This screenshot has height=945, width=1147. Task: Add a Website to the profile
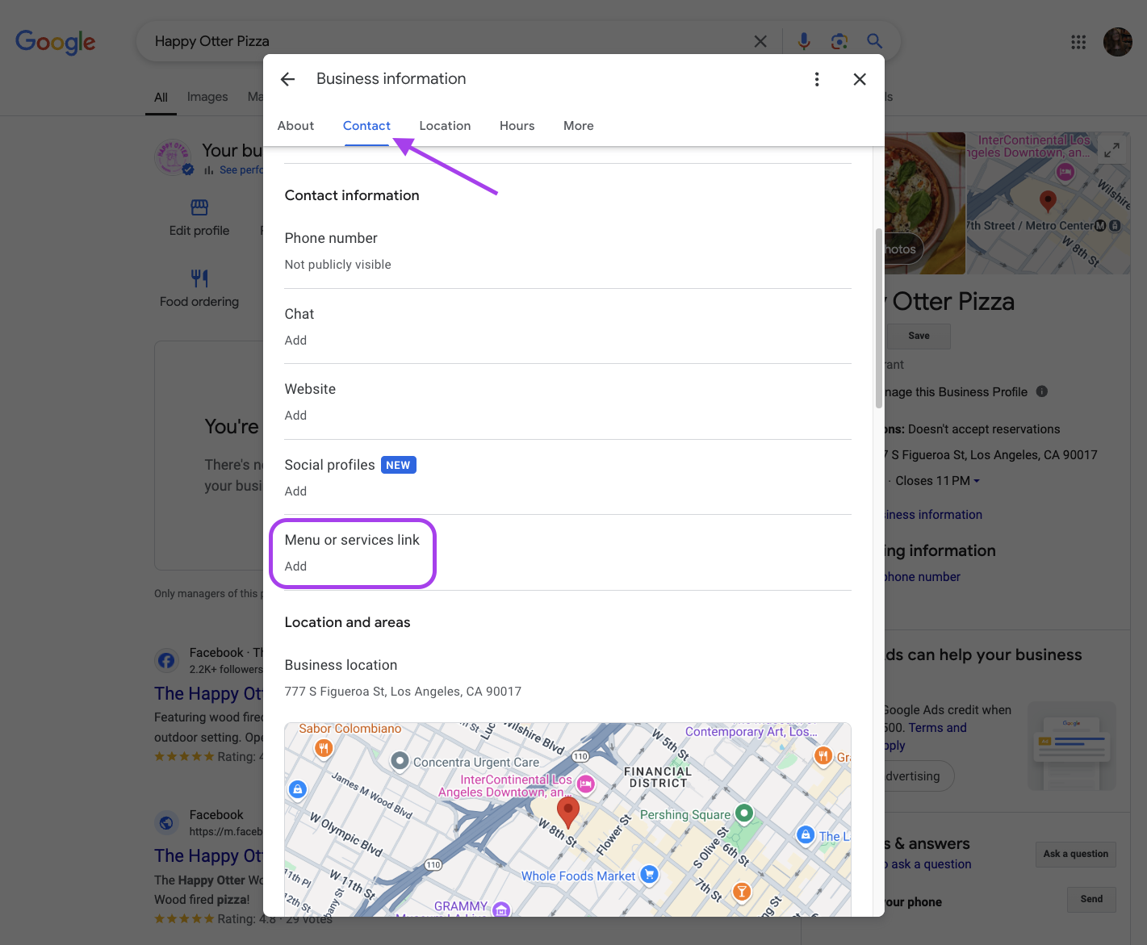click(x=296, y=416)
